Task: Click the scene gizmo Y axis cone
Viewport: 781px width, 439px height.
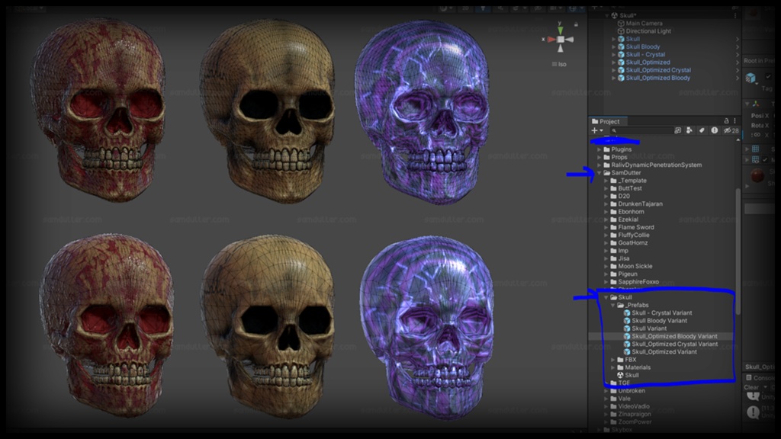Action: pyautogui.click(x=560, y=29)
